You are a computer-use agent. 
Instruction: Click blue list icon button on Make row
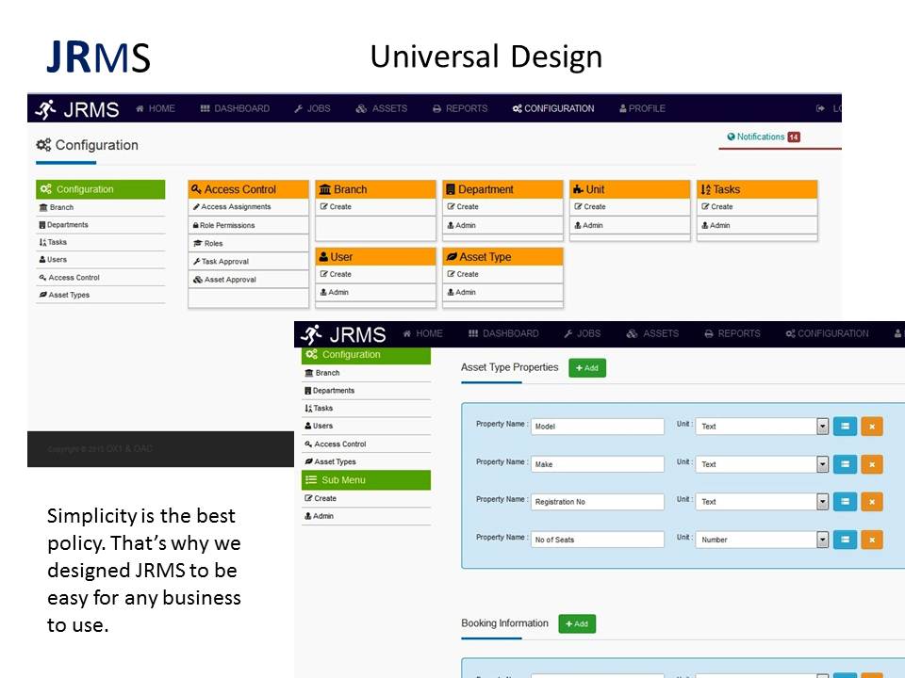[x=845, y=464]
